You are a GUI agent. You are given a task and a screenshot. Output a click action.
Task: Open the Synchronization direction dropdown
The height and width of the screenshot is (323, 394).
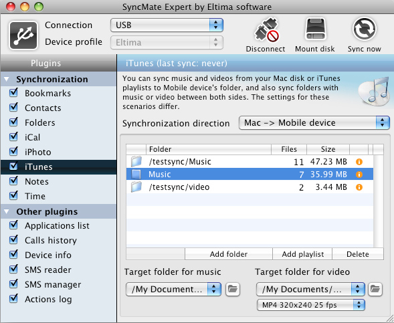click(x=314, y=123)
